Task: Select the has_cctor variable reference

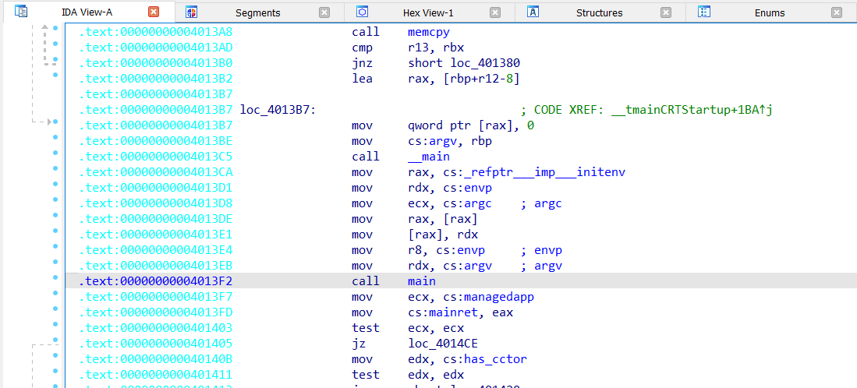Action: point(495,359)
